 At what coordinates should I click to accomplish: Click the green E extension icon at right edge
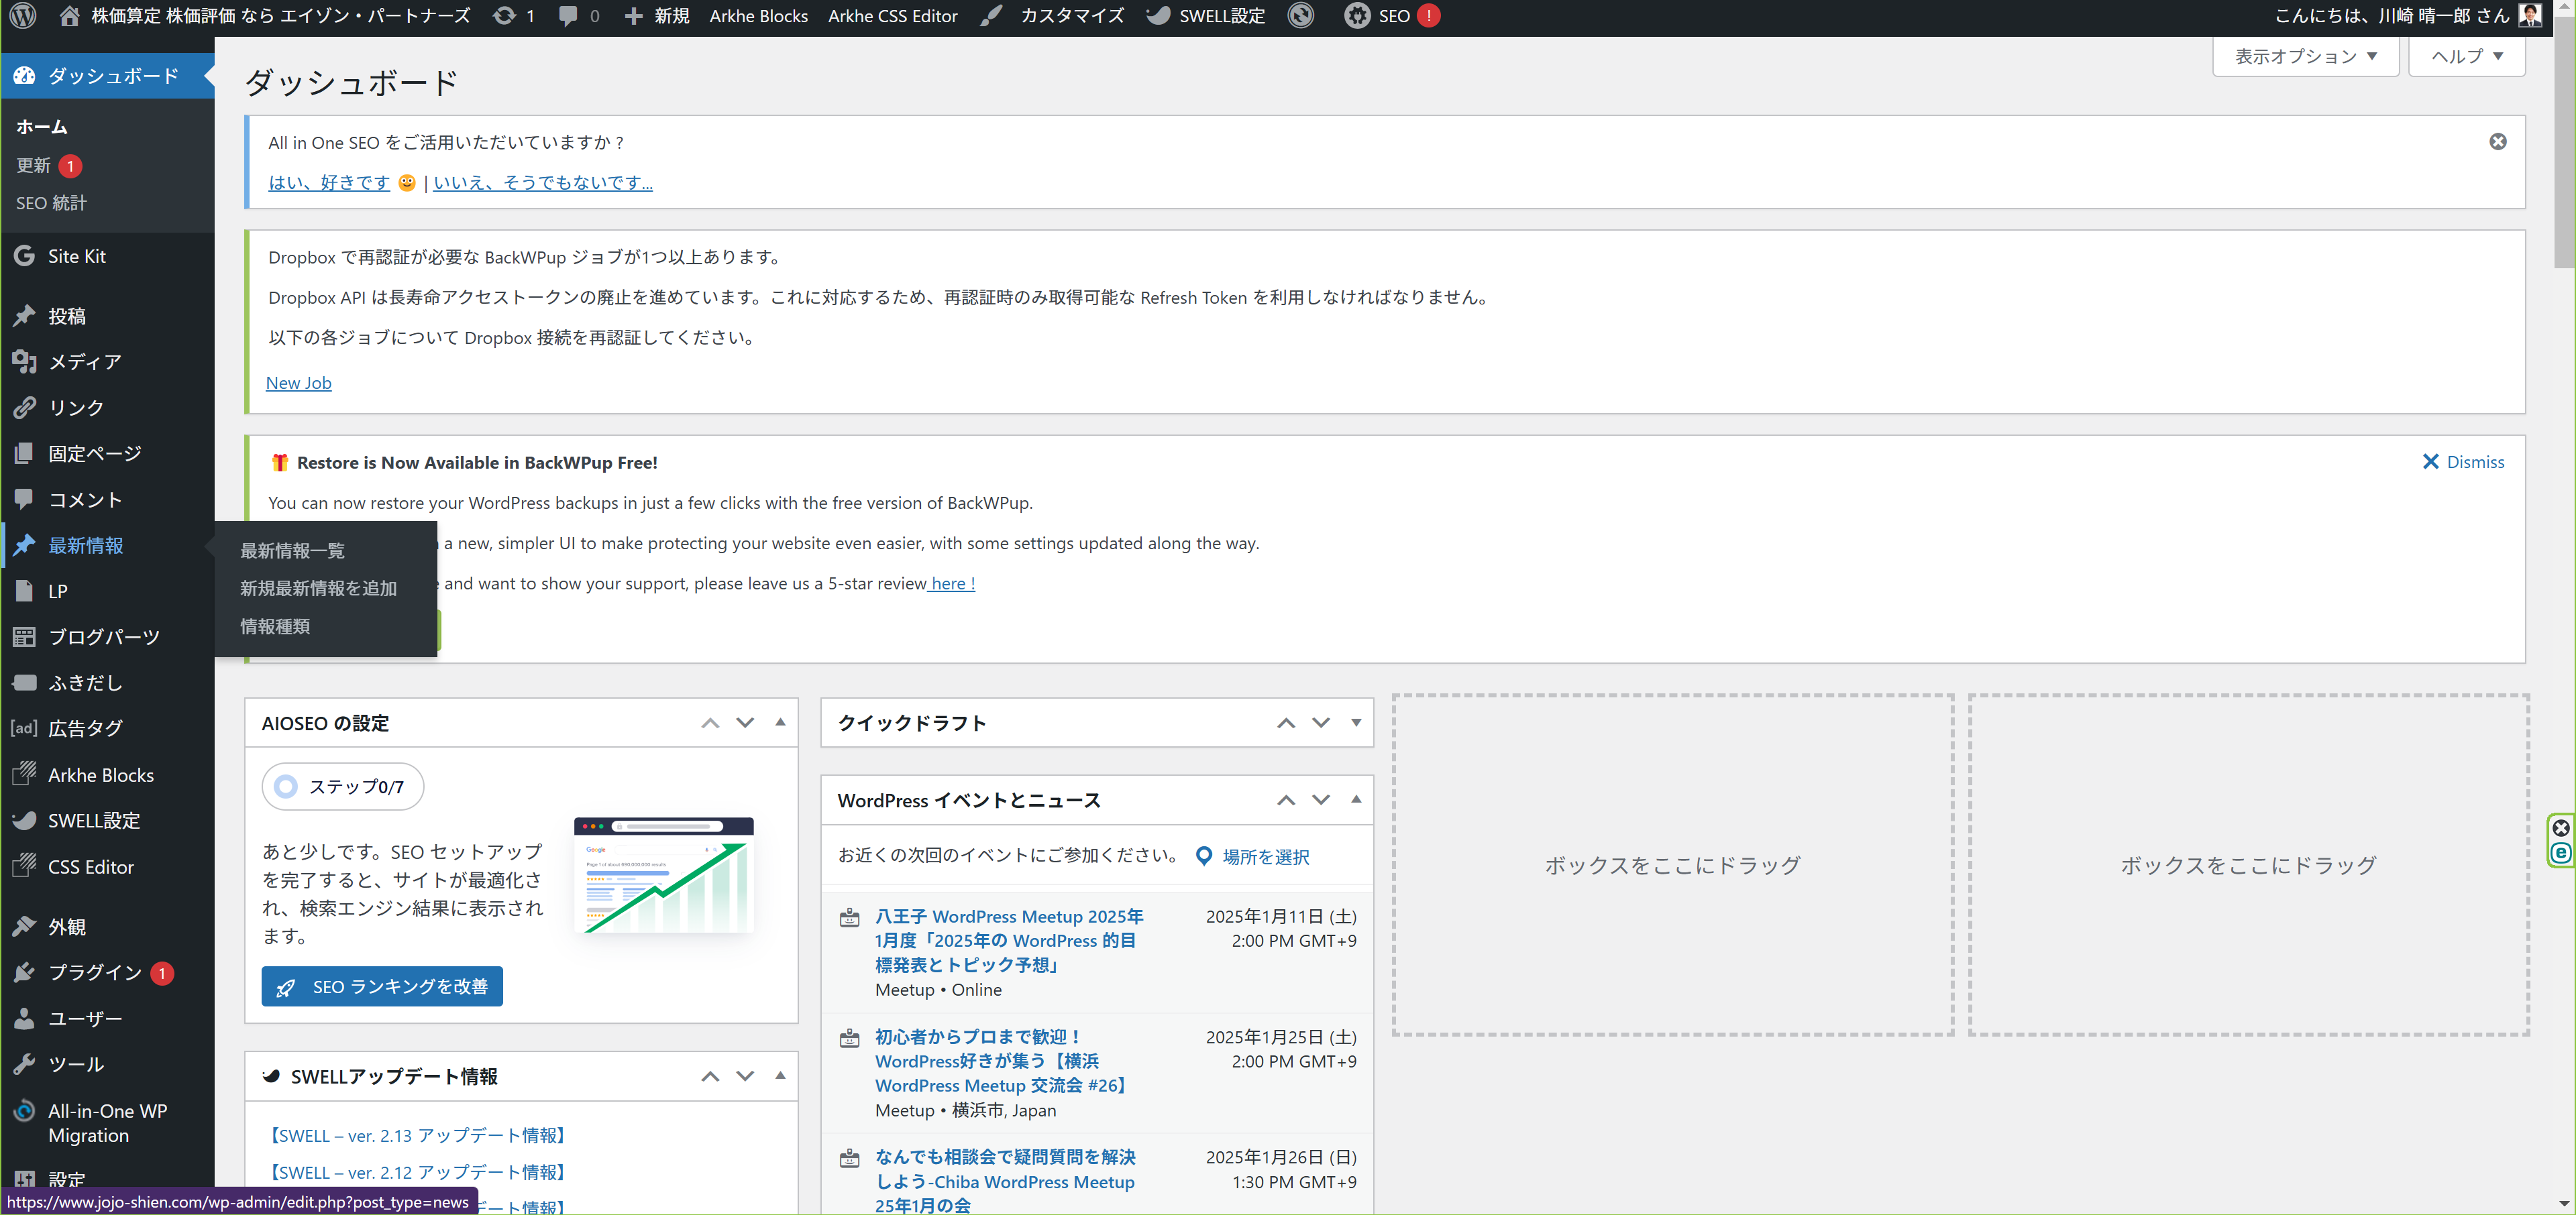coord(2560,854)
